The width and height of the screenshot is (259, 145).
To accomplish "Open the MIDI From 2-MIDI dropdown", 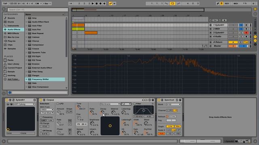I will pos(47,110).
